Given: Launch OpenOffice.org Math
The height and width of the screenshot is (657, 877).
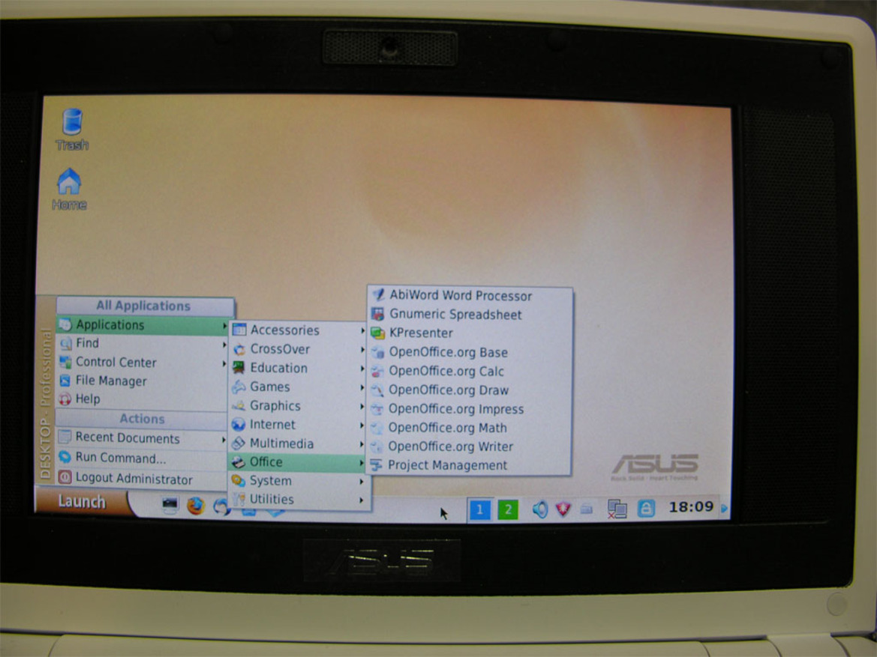Looking at the screenshot, I should 471,427.
